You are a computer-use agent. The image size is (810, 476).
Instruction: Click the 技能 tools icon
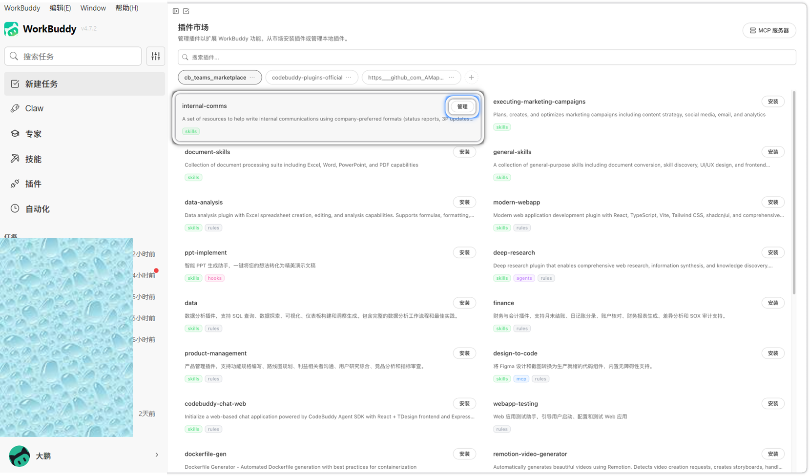(15, 159)
